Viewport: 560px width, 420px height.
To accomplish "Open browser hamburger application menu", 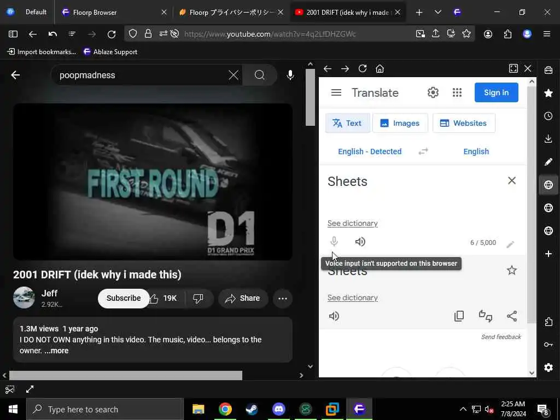I will coord(546,34).
